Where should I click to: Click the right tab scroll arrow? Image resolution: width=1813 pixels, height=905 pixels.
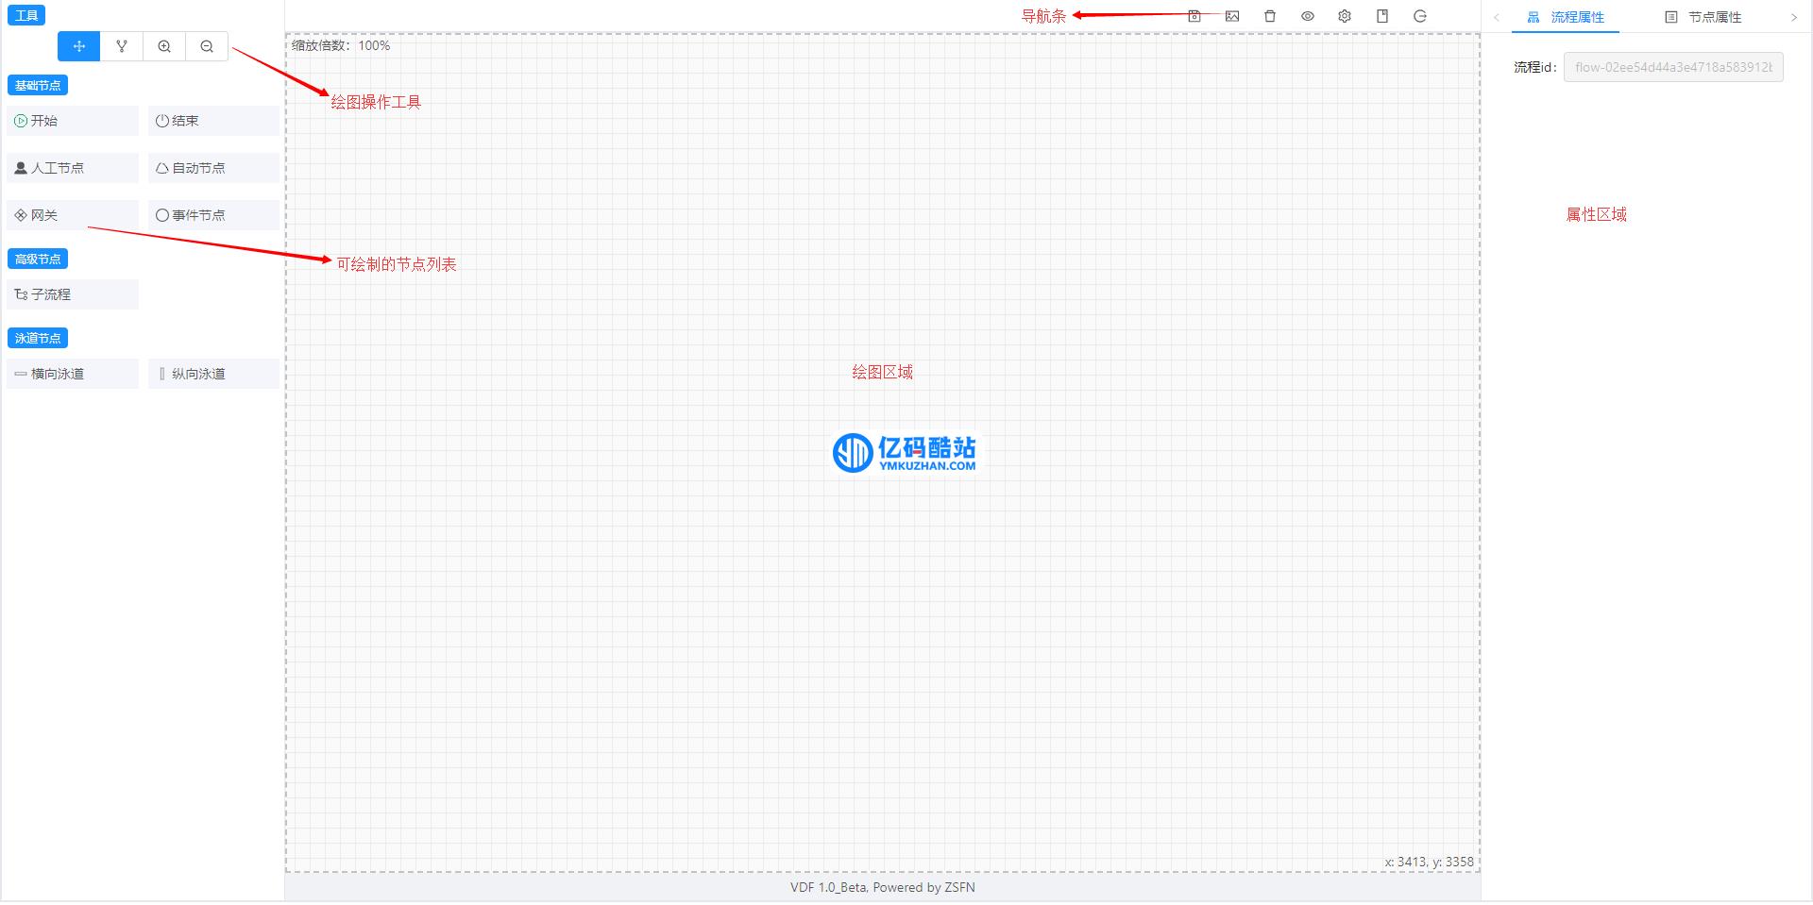(1794, 17)
